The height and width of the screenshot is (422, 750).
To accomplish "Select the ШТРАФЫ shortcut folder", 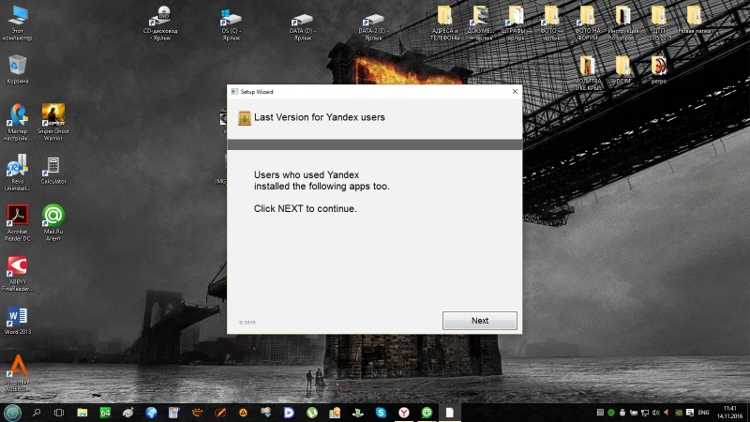I will (x=516, y=23).
